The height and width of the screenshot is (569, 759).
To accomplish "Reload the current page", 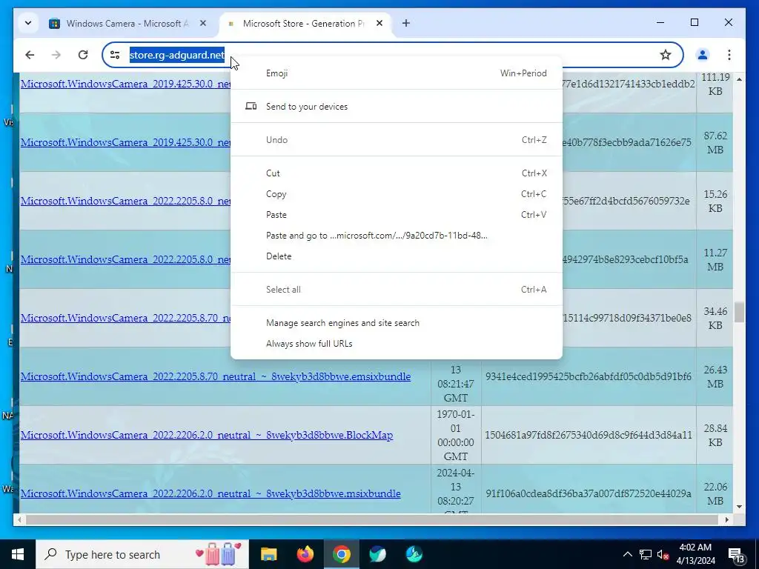I will 83,55.
